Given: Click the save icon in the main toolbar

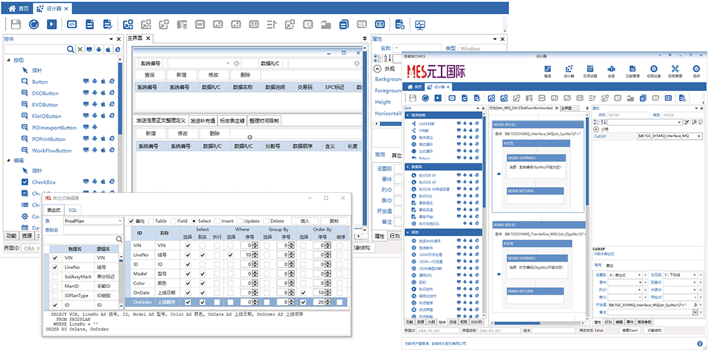Looking at the screenshot, I should coord(15,24).
